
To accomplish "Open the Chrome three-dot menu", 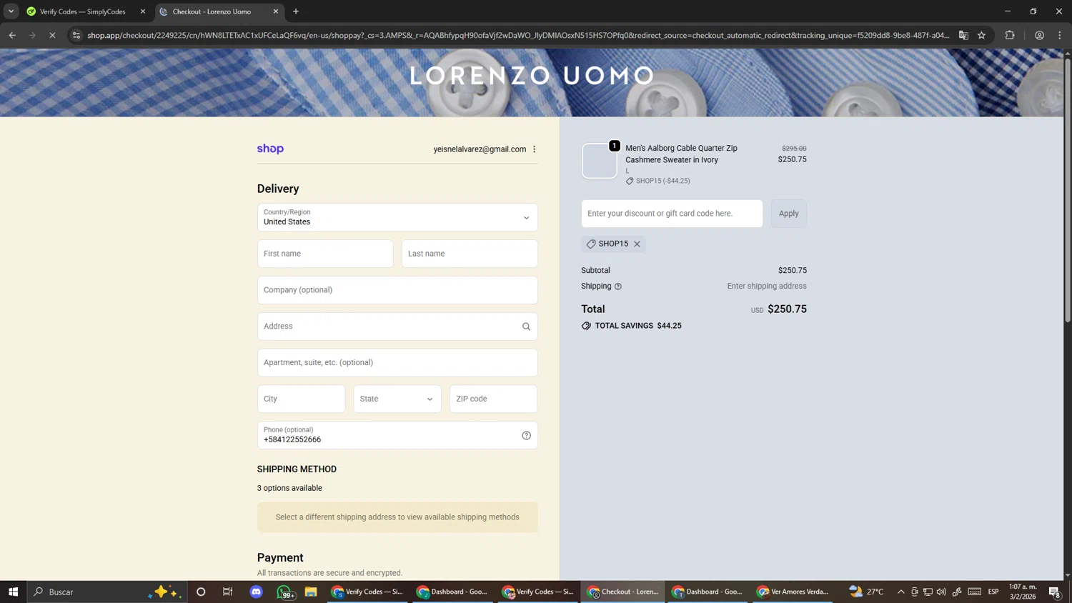I will [x=1060, y=35].
